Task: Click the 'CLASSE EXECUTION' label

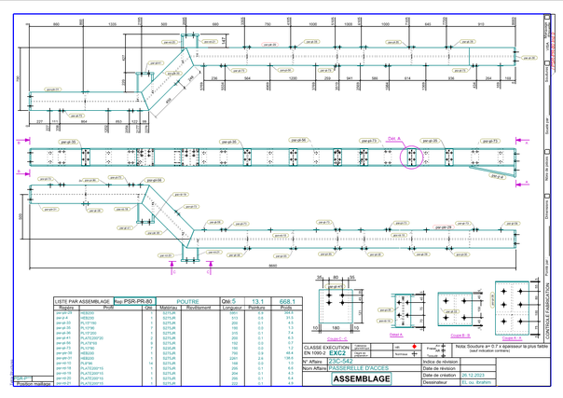Action: 326,348
